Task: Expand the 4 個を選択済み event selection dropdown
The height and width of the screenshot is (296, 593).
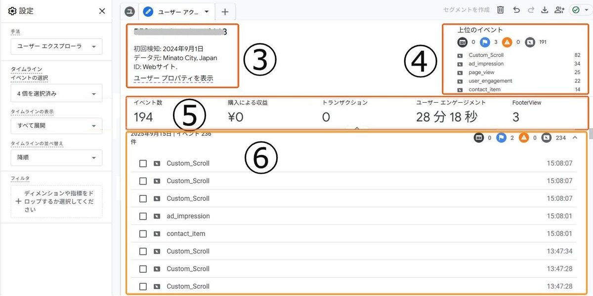Action: (56, 93)
